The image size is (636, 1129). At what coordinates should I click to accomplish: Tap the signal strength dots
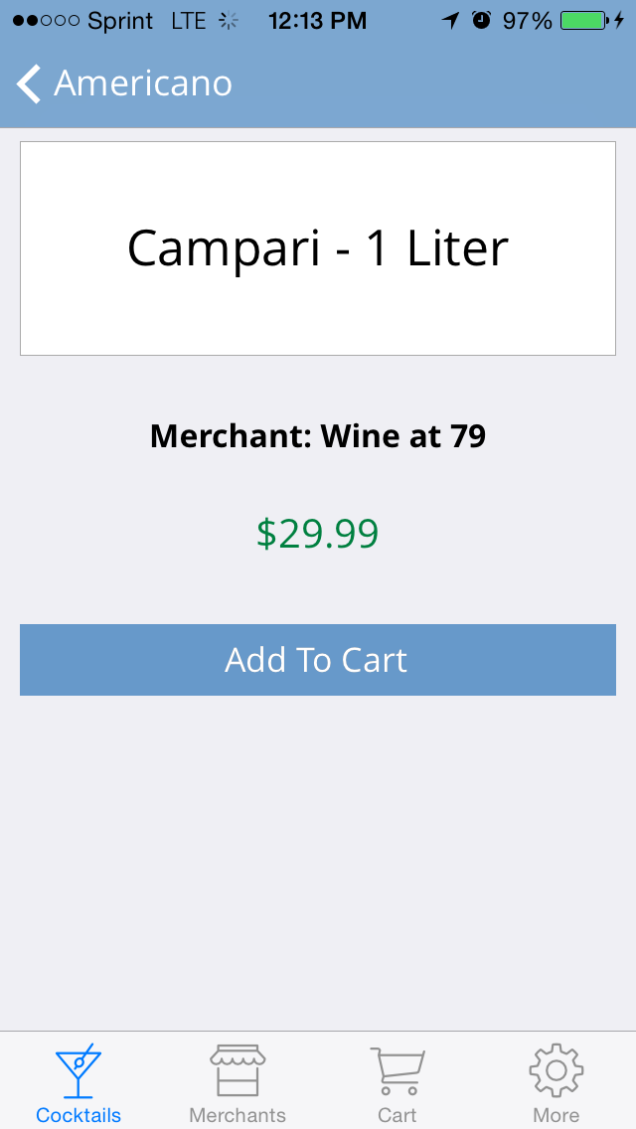point(46,21)
